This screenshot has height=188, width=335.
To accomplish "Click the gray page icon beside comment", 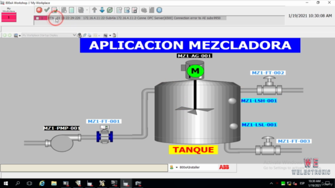I will coord(151,10).
